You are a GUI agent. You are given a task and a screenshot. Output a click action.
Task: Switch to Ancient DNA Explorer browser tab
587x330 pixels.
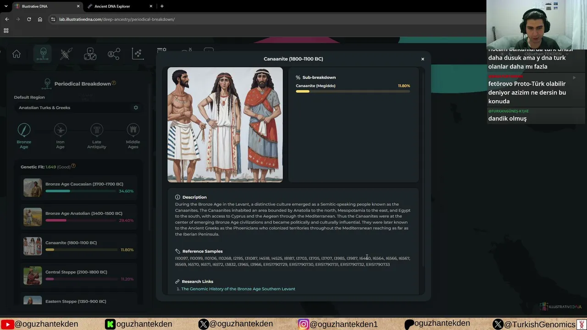pos(120,6)
